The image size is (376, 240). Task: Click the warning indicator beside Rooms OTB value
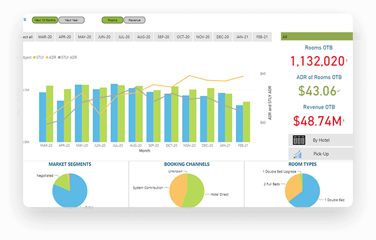(x=347, y=62)
